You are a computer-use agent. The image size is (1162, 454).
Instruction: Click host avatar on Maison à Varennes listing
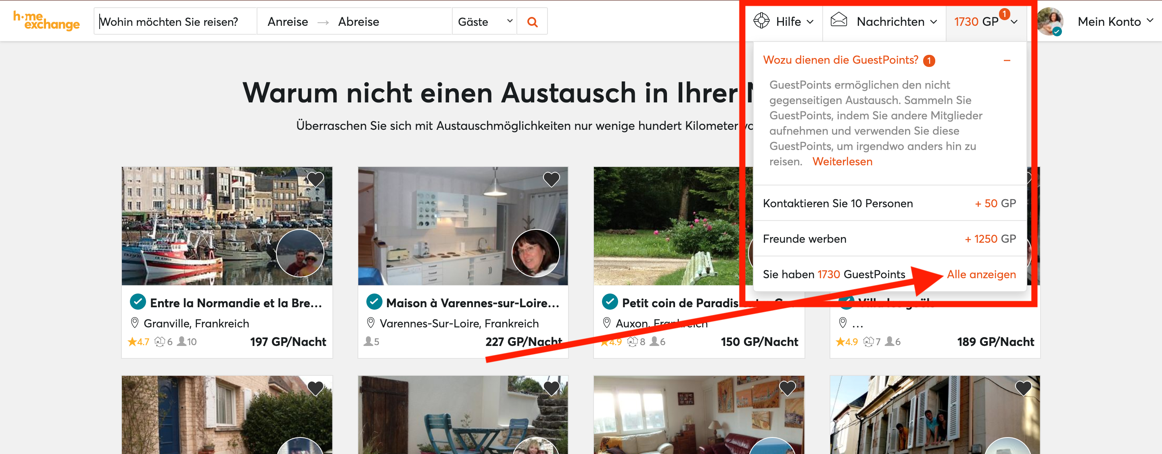tap(535, 253)
